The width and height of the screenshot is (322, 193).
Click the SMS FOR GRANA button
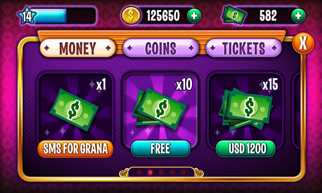(x=75, y=149)
